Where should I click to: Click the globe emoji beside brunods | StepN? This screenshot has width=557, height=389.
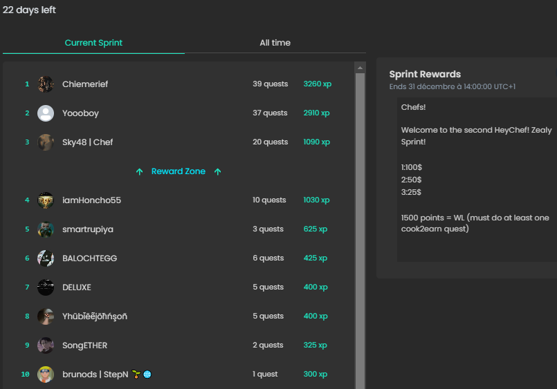pyautogui.click(x=147, y=374)
